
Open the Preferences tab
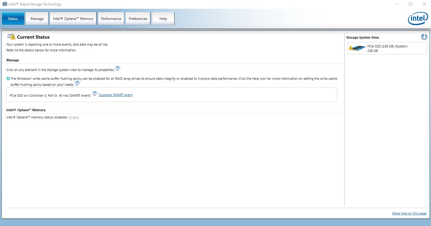(x=138, y=18)
